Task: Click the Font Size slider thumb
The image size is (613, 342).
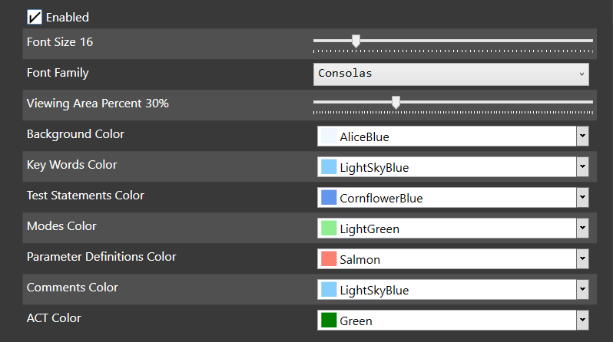Action: pyautogui.click(x=356, y=41)
